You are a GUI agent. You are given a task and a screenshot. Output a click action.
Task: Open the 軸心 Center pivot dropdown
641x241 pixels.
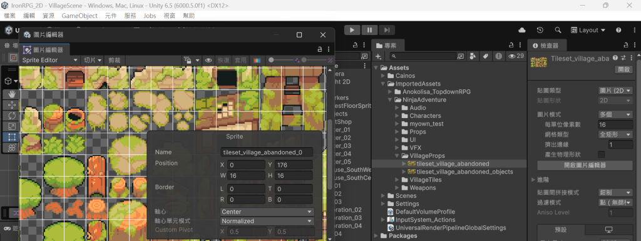pyautogui.click(x=267, y=212)
